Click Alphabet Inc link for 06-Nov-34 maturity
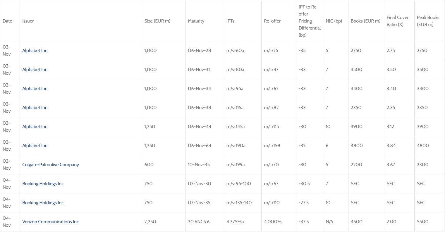 35,89
